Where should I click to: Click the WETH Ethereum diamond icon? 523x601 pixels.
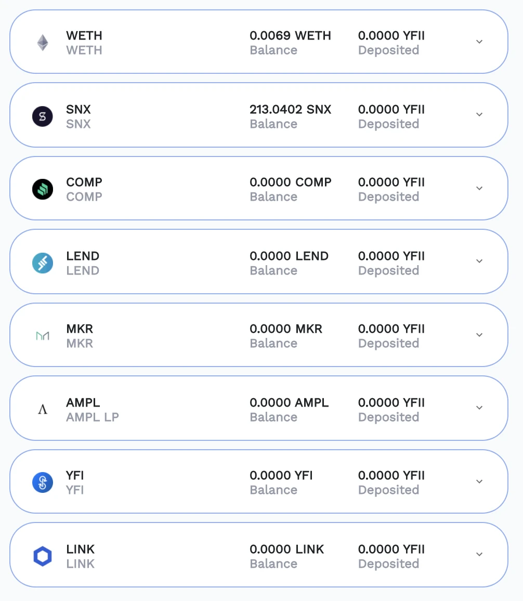pyautogui.click(x=43, y=43)
